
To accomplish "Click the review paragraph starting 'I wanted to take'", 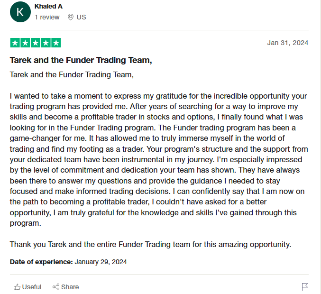I will click(159, 159).
